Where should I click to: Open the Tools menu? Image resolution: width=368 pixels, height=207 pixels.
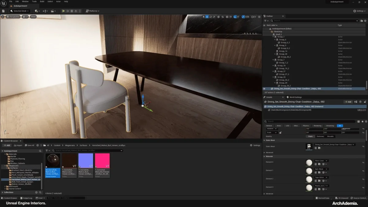34,2
